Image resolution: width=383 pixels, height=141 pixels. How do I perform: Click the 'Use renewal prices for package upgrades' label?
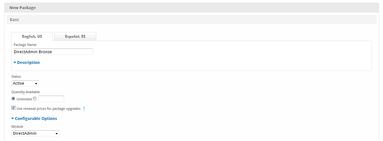pyautogui.click(x=48, y=109)
